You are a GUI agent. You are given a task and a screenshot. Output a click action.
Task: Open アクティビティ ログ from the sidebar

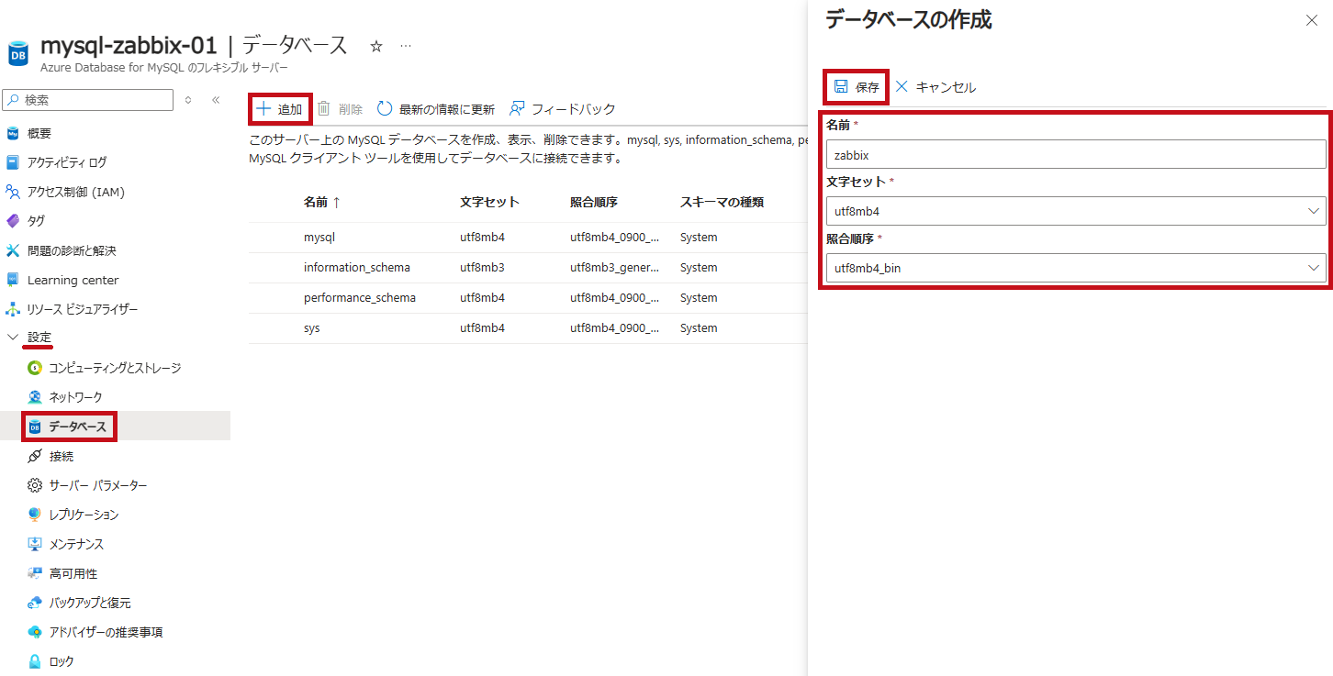click(x=67, y=162)
